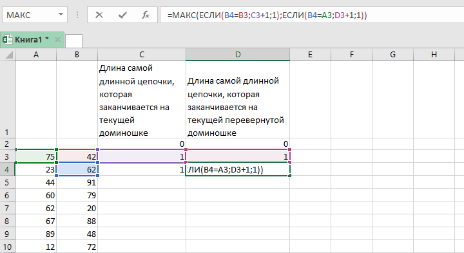Viewport: 464px width, 253px height.
Task: Select row 6 header
Action: pos(7,195)
